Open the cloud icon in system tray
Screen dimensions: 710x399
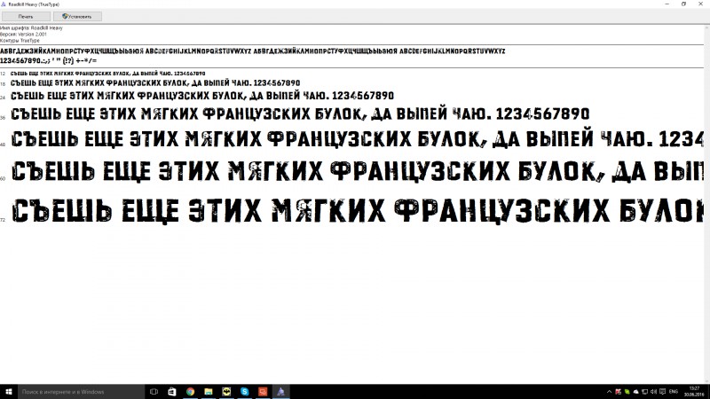(635, 392)
